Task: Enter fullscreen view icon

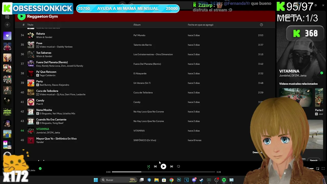Action: click(x=323, y=169)
